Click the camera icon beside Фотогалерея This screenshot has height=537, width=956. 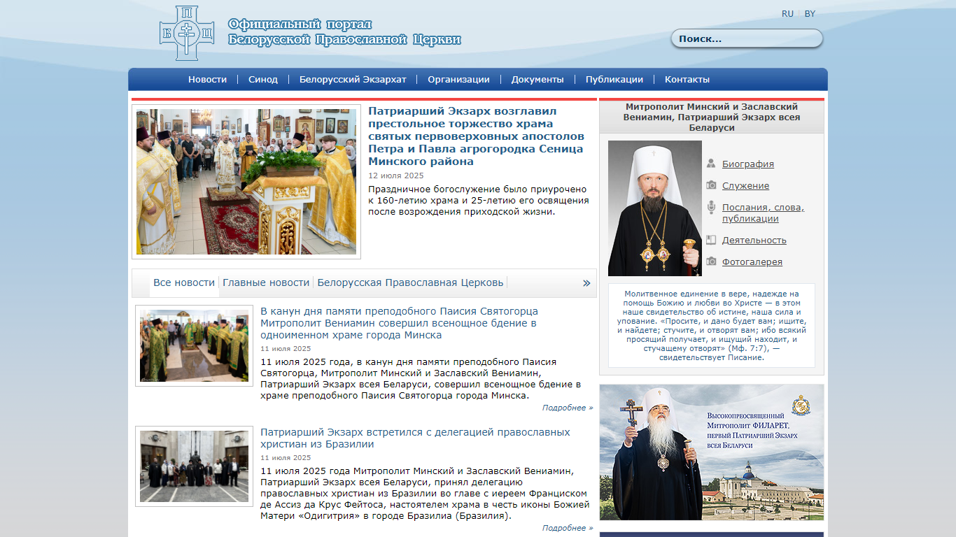coord(711,262)
